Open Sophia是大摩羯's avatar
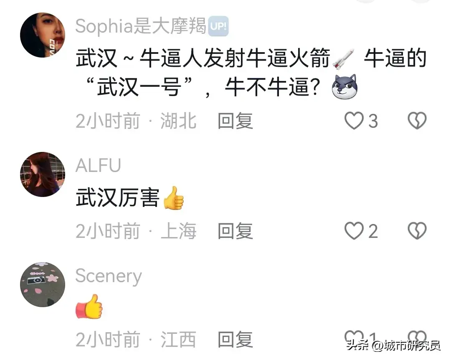Screen dimensions: 451x361 point(43,35)
